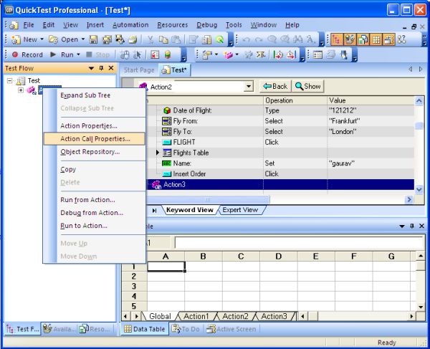This screenshot has height=349, width=430.
Task: Toggle the Resources pane toolbar icon
Action: pos(363,39)
